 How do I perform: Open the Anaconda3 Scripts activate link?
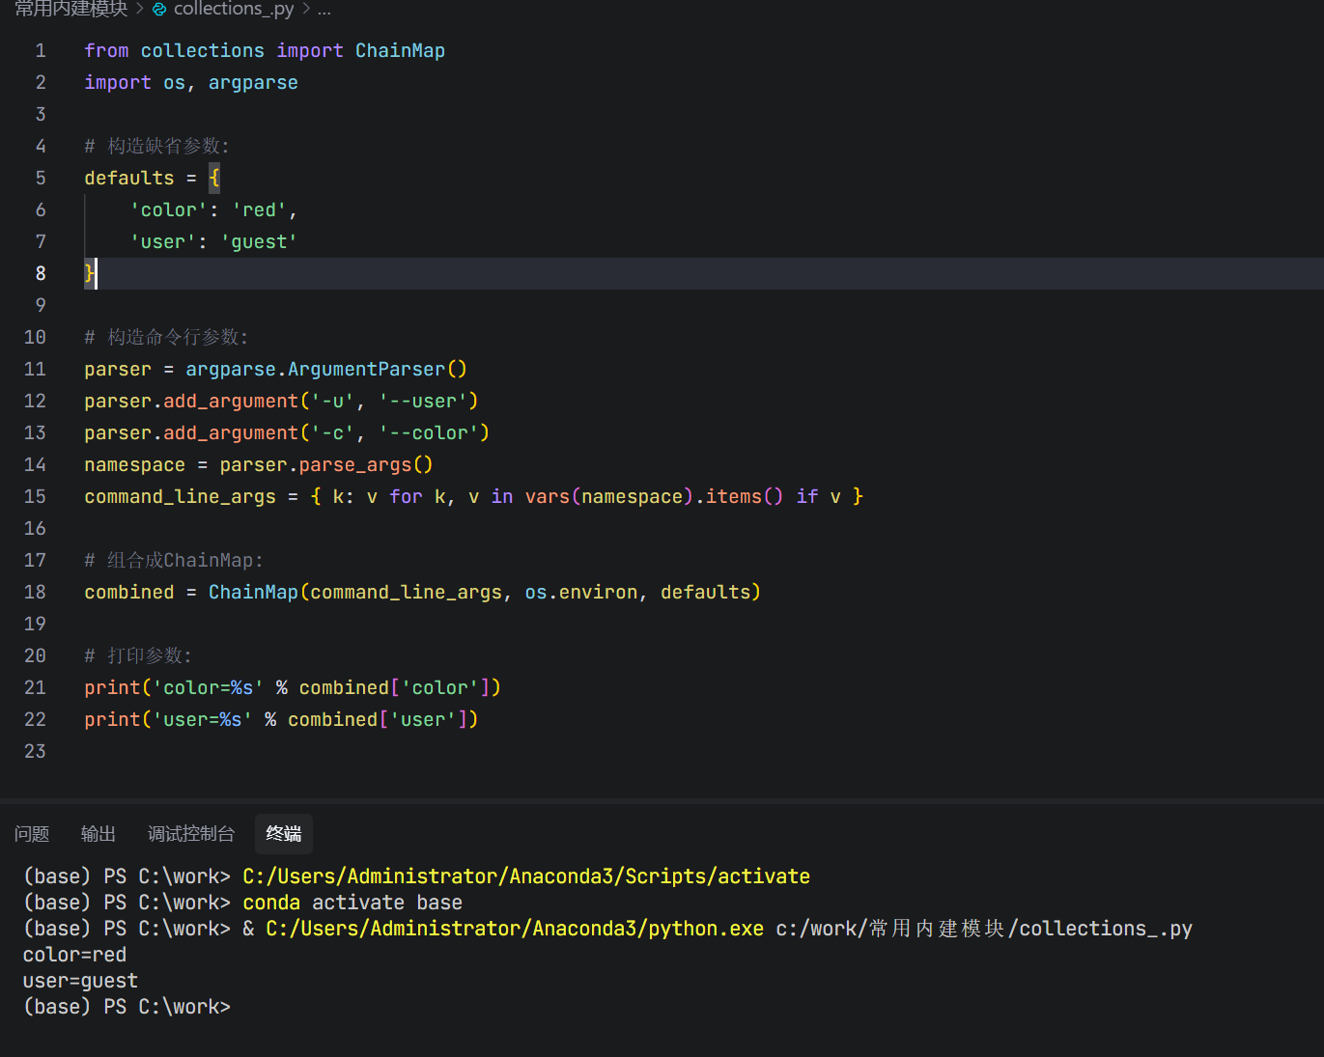pos(525,876)
